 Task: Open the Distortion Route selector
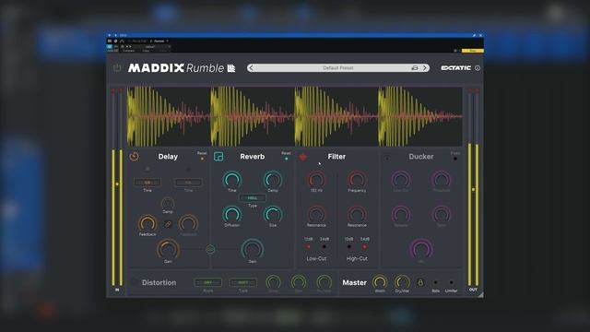click(x=207, y=282)
